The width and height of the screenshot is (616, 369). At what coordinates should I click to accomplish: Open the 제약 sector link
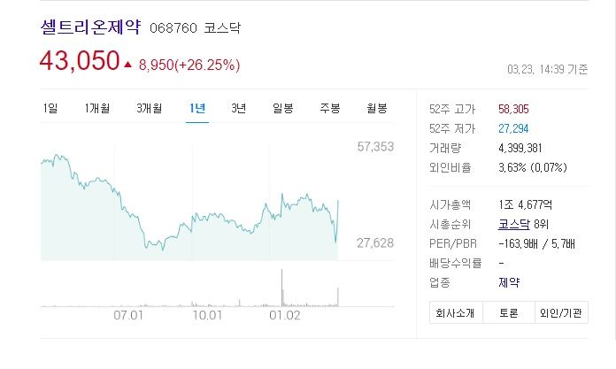[x=509, y=282]
